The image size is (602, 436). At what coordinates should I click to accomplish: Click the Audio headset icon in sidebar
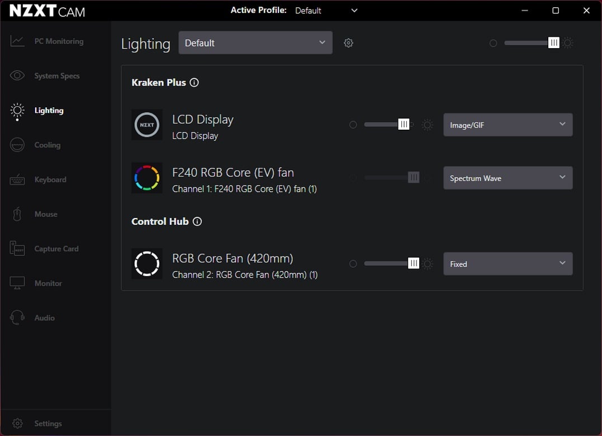pos(17,318)
